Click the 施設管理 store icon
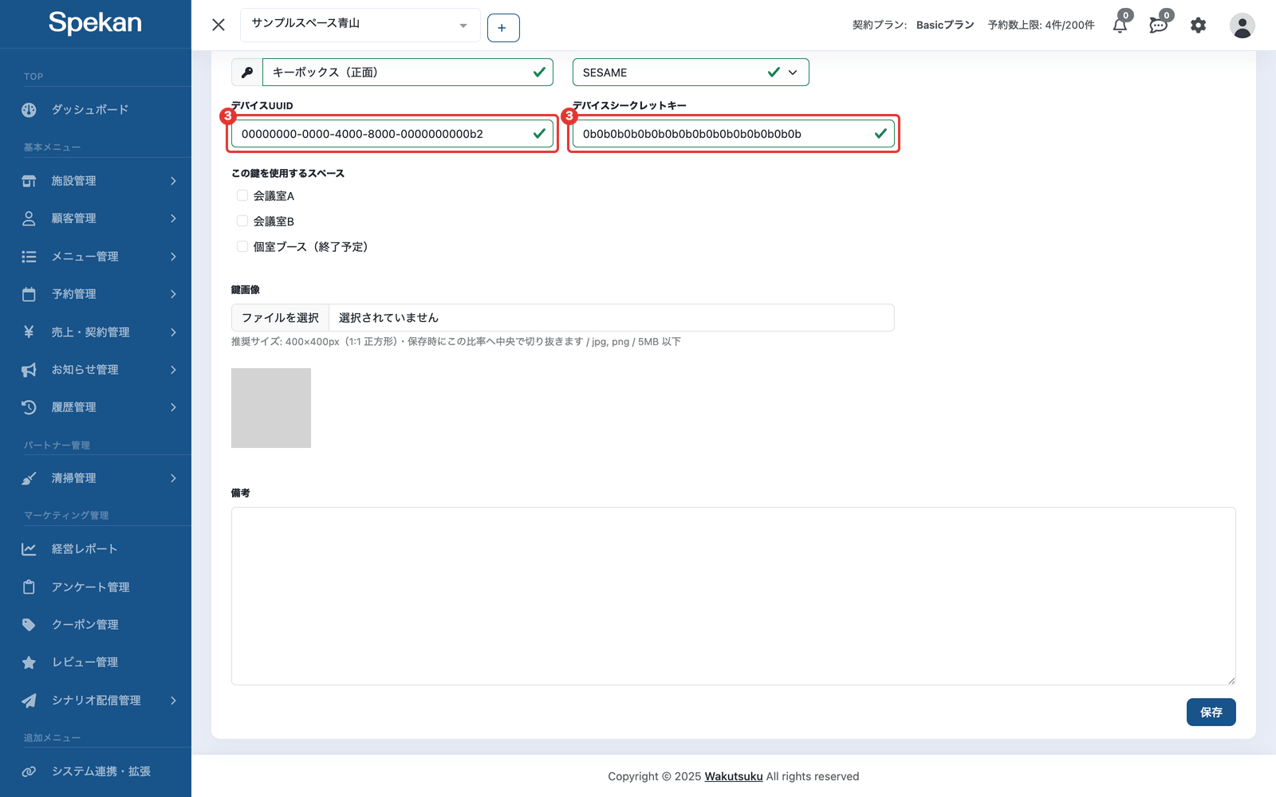The image size is (1276, 797). [x=29, y=181]
